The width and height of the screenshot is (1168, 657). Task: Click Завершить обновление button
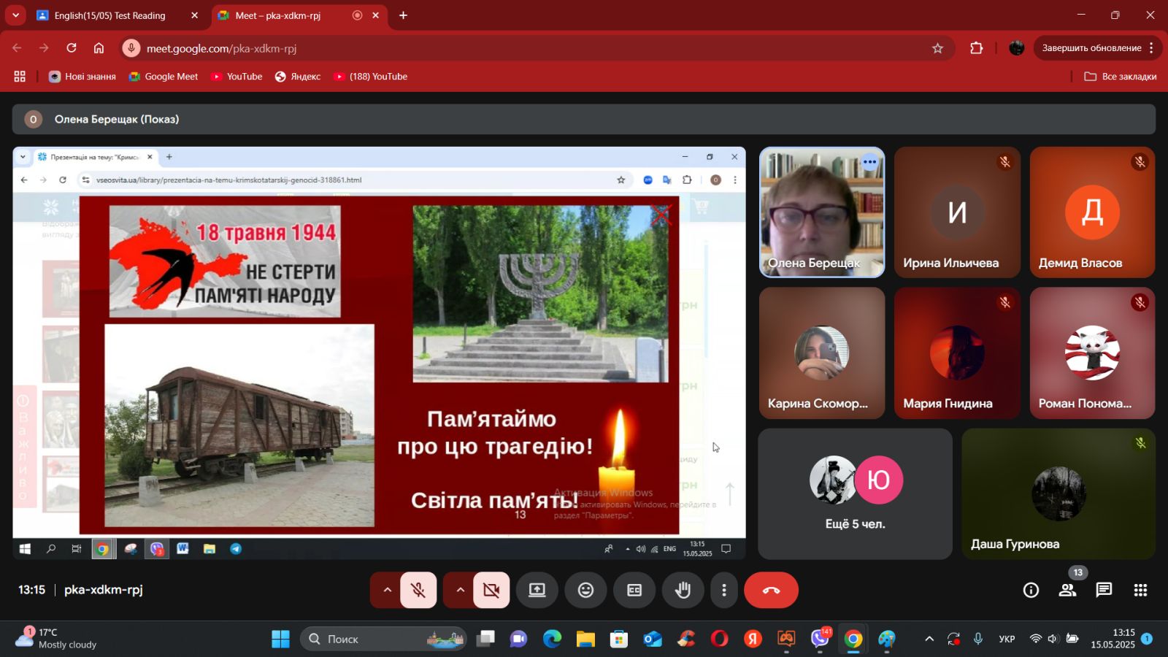pyautogui.click(x=1091, y=48)
